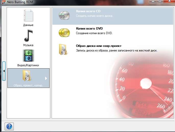175x132 pixels.
Task: Expand the Образ, проект, копир. arrow
Action: point(46,78)
